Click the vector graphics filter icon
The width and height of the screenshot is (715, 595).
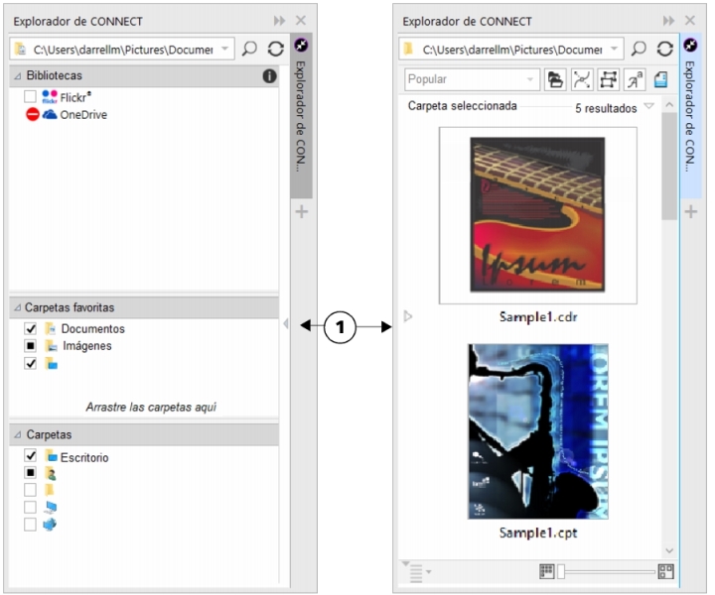[583, 79]
